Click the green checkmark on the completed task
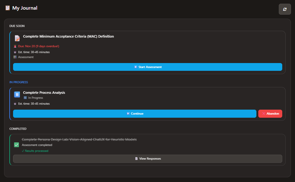 (16, 145)
